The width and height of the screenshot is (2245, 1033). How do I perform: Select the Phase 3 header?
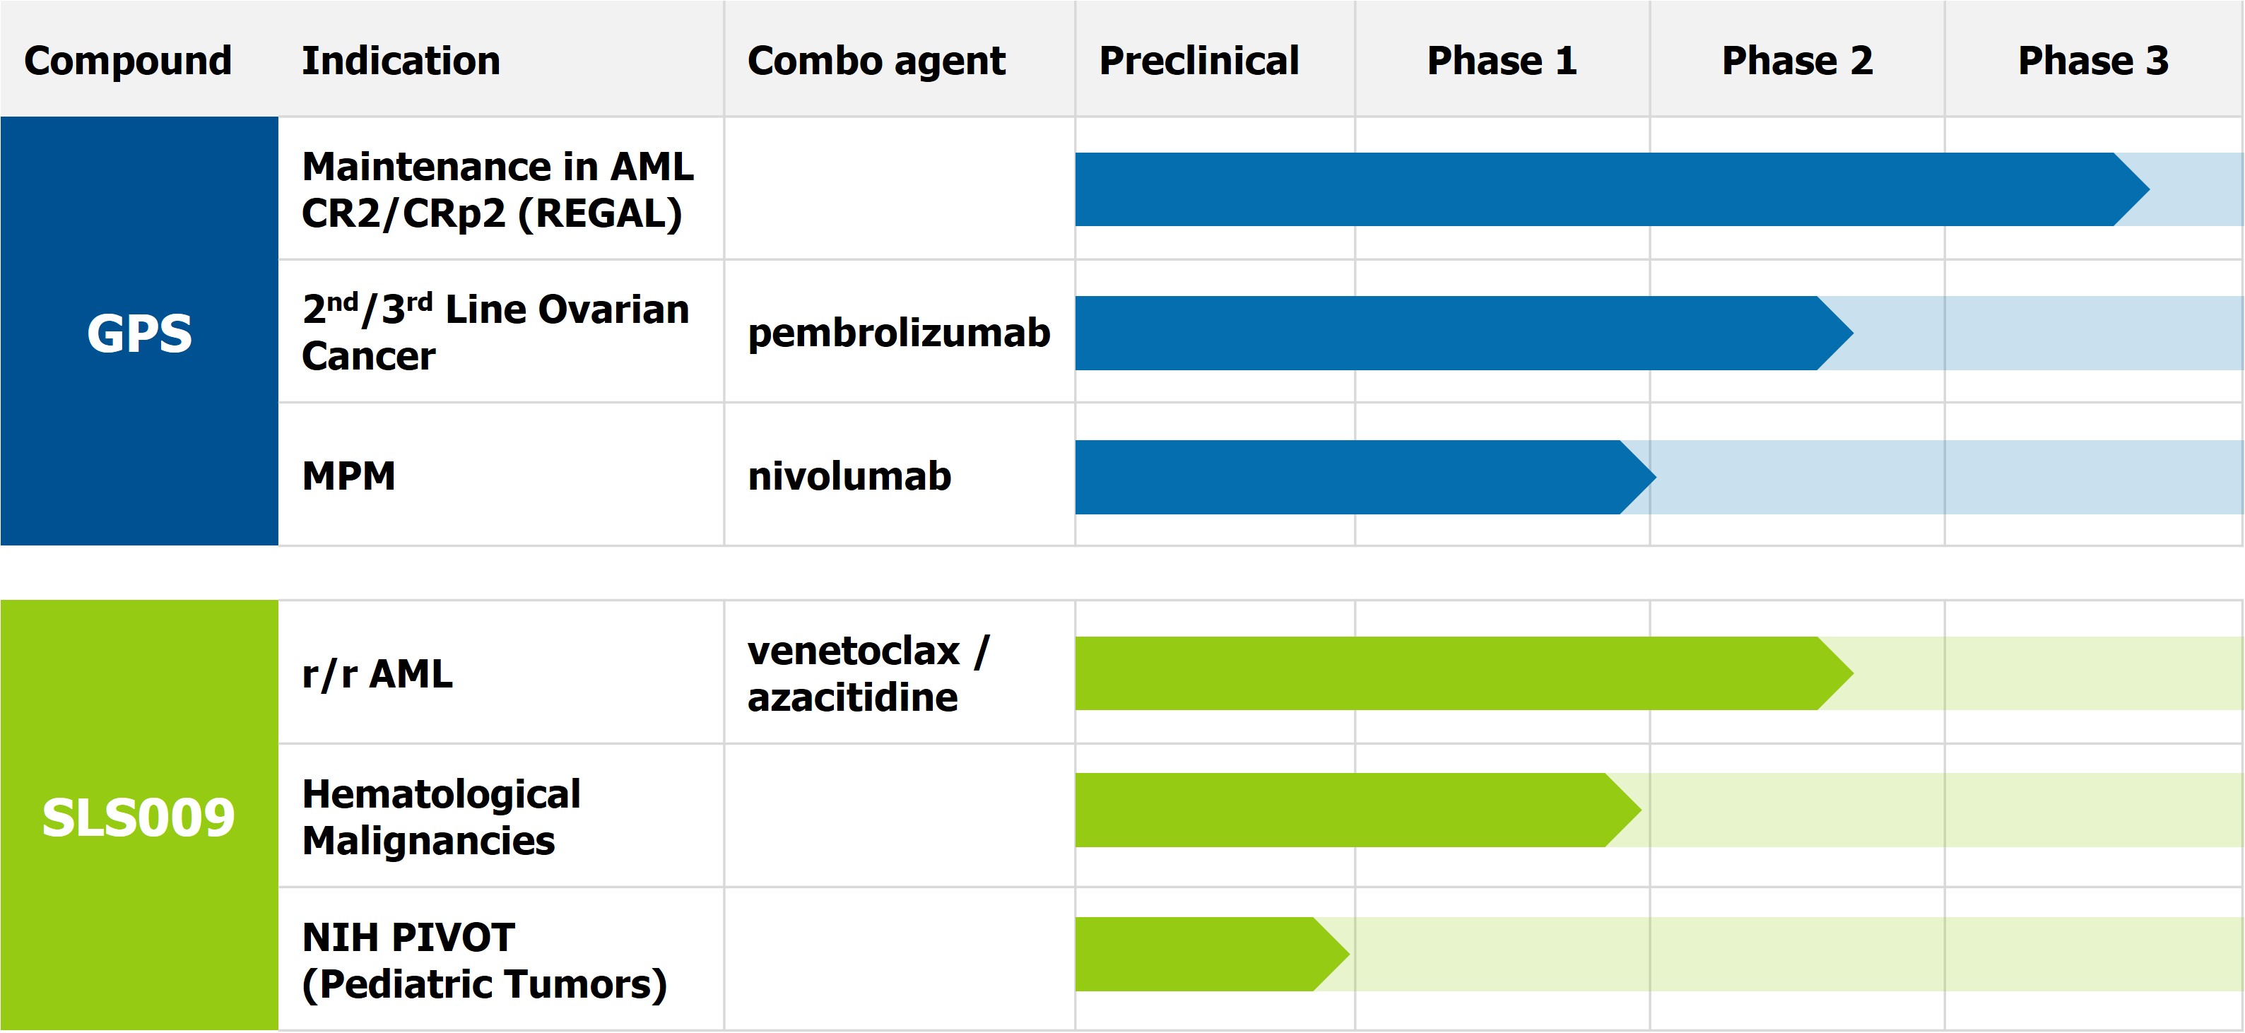tap(2092, 60)
